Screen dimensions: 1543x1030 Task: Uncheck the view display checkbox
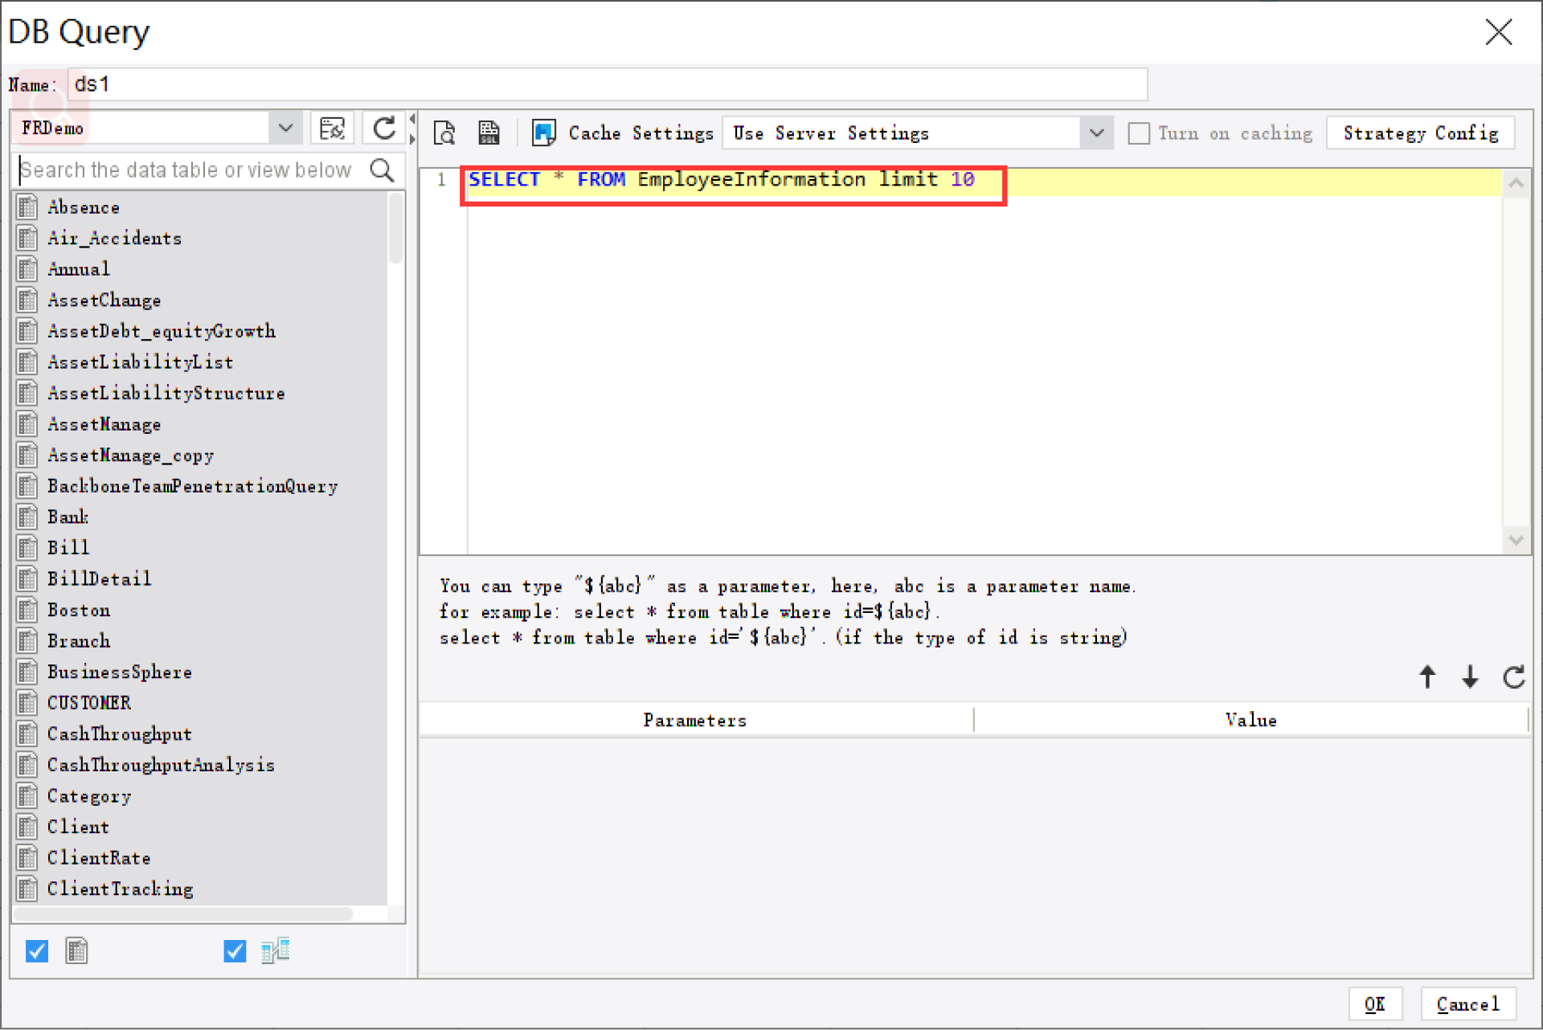(235, 951)
